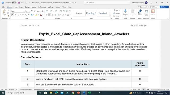Expand the Styles gallery
Viewport: 170px width, 95px height.
click(110, 15)
